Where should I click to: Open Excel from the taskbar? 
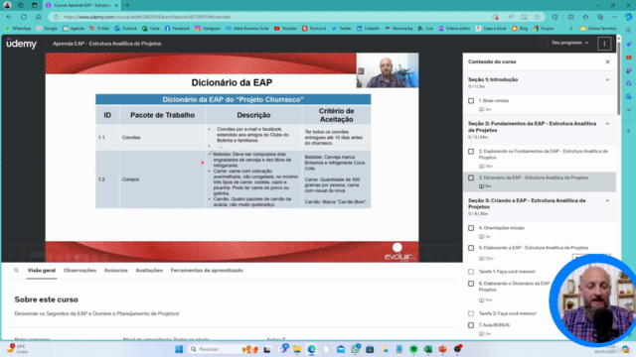(x=428, y=349)
